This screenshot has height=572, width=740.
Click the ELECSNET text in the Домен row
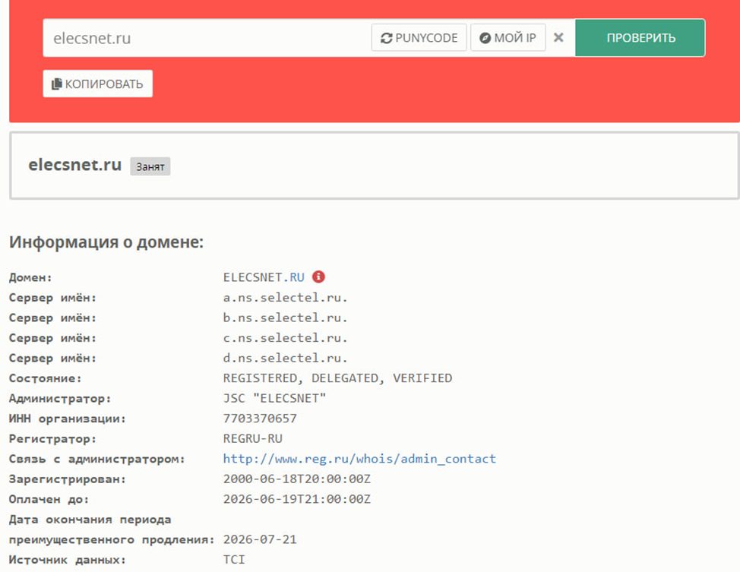click(x=252, y=277)
